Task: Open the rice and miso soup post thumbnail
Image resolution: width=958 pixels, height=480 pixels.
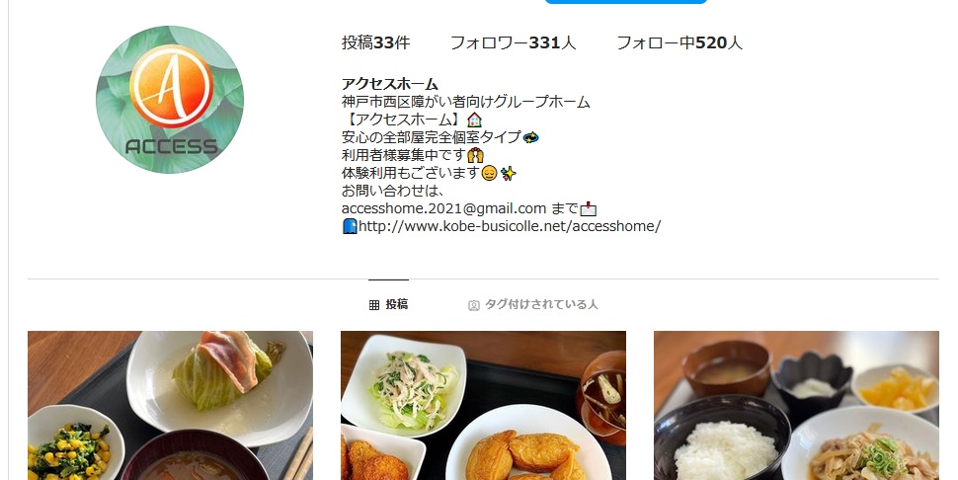Action: (796, 406)
